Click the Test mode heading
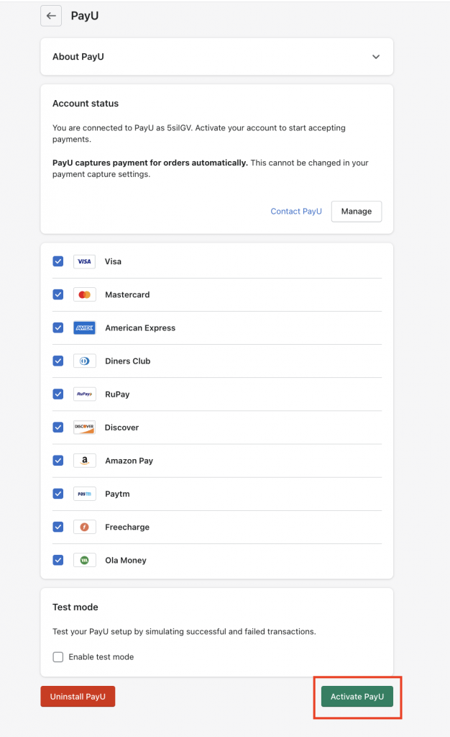This screenshot has width=450, height=737. [x=75, y=607]
